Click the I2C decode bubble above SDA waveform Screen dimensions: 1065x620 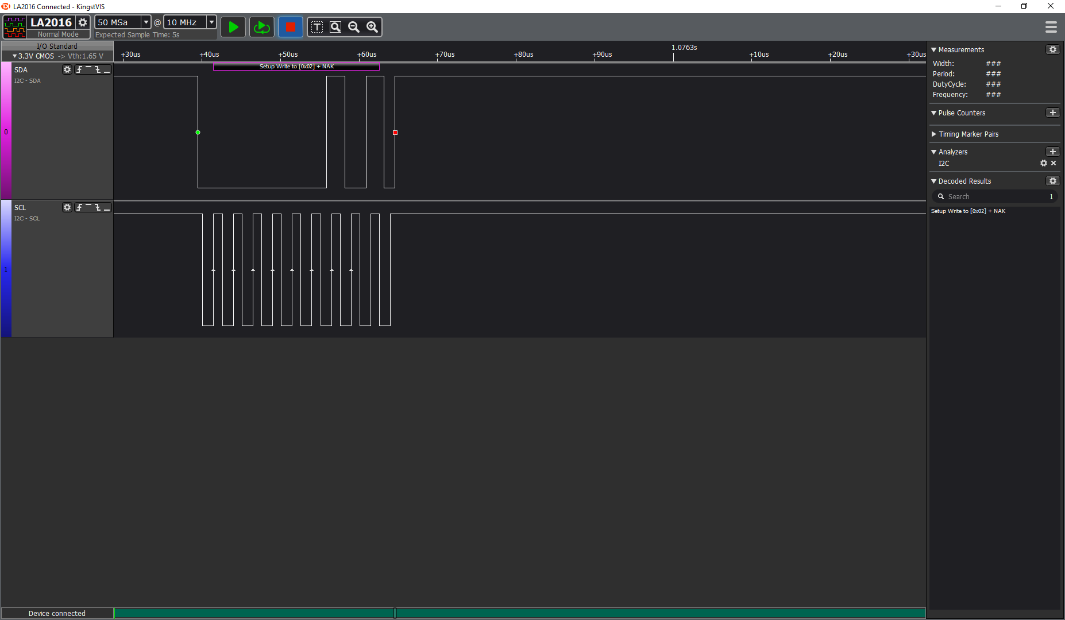point(296,67)
